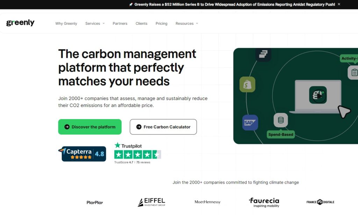Image resolution: width=358 pixels, height=215 pixels.
Task: Click the main carbon management headline
Action: (x=127, y=68)
